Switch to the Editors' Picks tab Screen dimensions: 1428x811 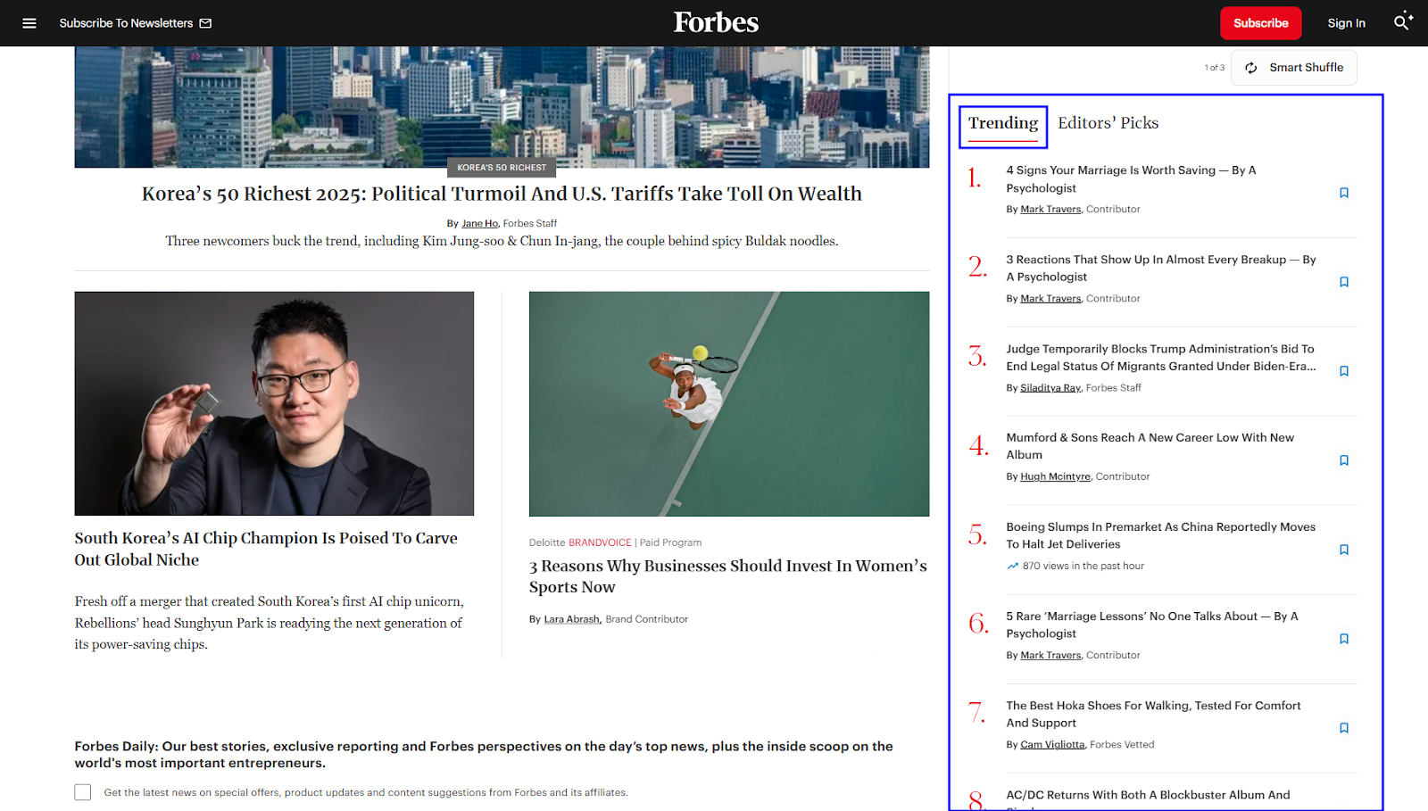coord(1108,123)
